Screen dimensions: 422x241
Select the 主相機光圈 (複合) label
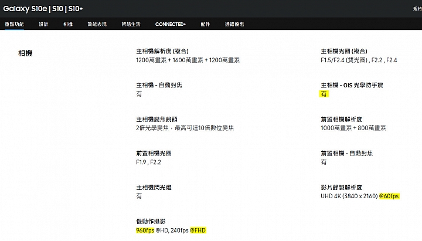[x=344, y=51]
